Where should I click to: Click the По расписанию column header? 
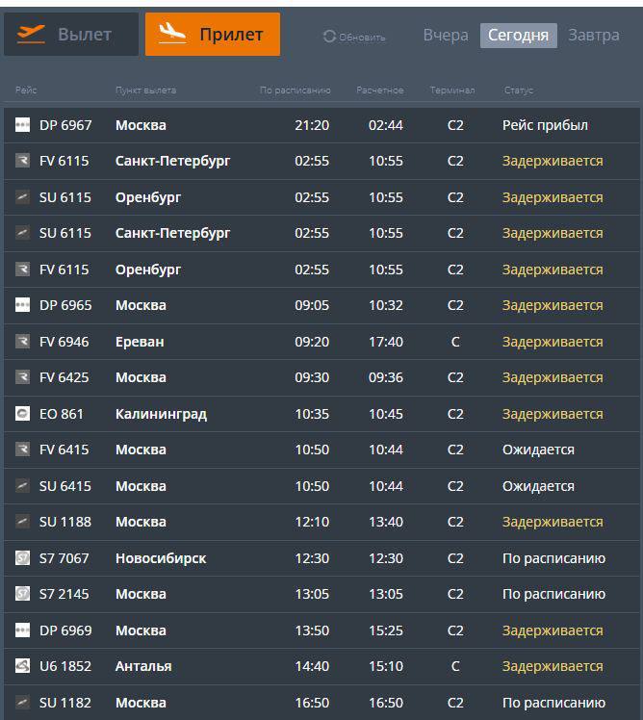pyautogui.click(x=295, y=90)
